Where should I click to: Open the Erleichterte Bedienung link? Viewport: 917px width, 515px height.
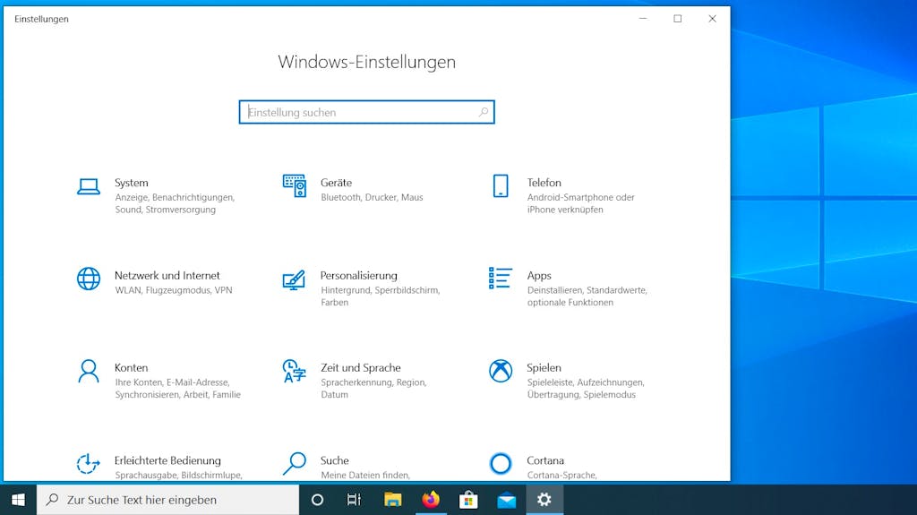point(167,460)
